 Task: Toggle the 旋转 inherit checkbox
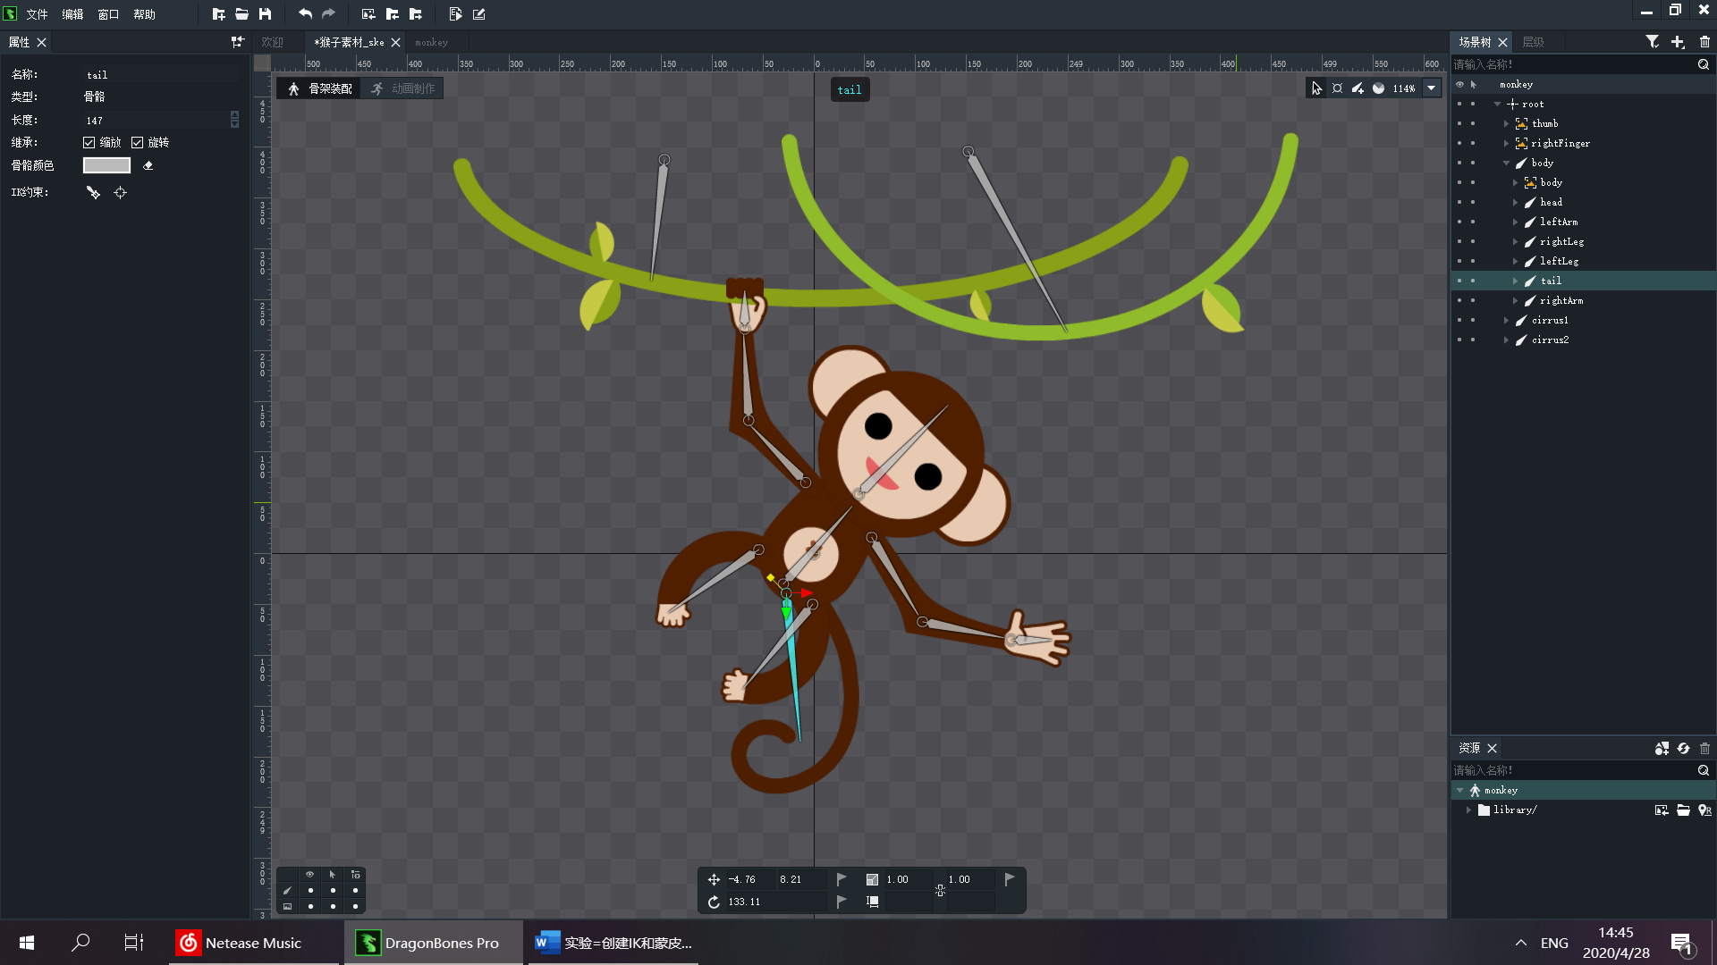pyautogui.click(x=138, y=142)
